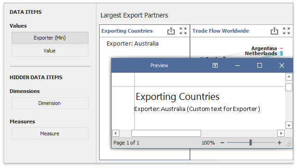This screenshot has height=168, width=297.
Task: Click the vertical scrollbar up arrow in Preview
Action: pyautogui.click(x=289, y=77)
